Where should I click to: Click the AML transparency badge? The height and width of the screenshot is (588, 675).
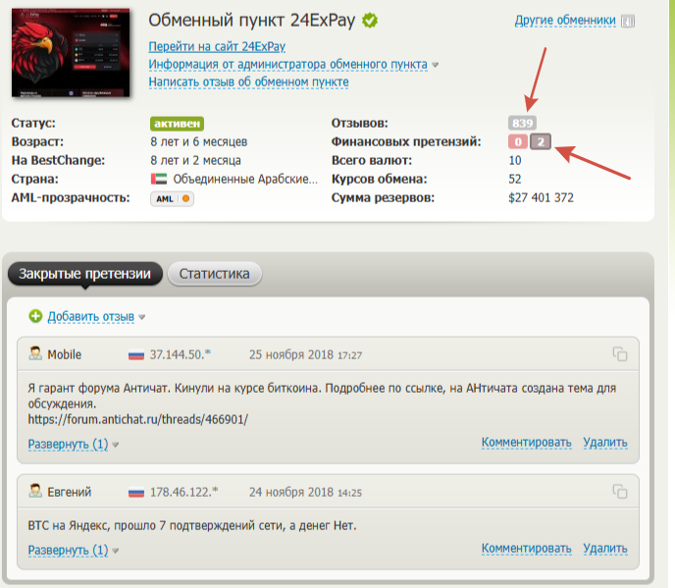click(x=172, y=198)
